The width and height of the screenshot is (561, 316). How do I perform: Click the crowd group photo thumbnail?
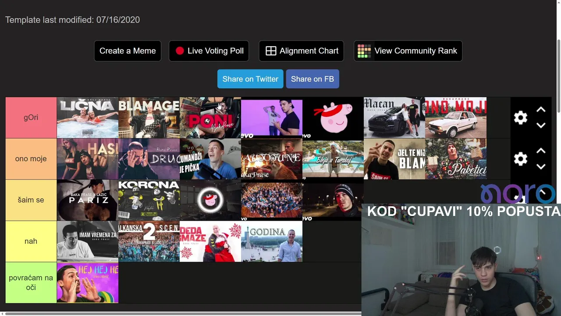[272, 200]
